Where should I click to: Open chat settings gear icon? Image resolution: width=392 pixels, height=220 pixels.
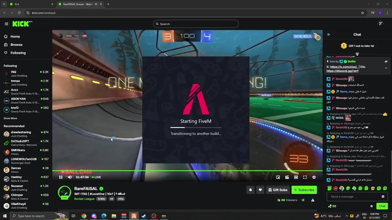371,206
